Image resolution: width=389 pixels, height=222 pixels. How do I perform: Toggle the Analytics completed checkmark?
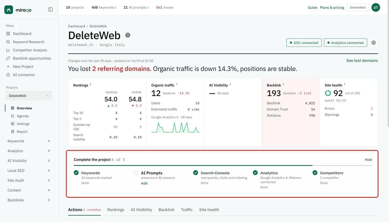coord(255,173)
